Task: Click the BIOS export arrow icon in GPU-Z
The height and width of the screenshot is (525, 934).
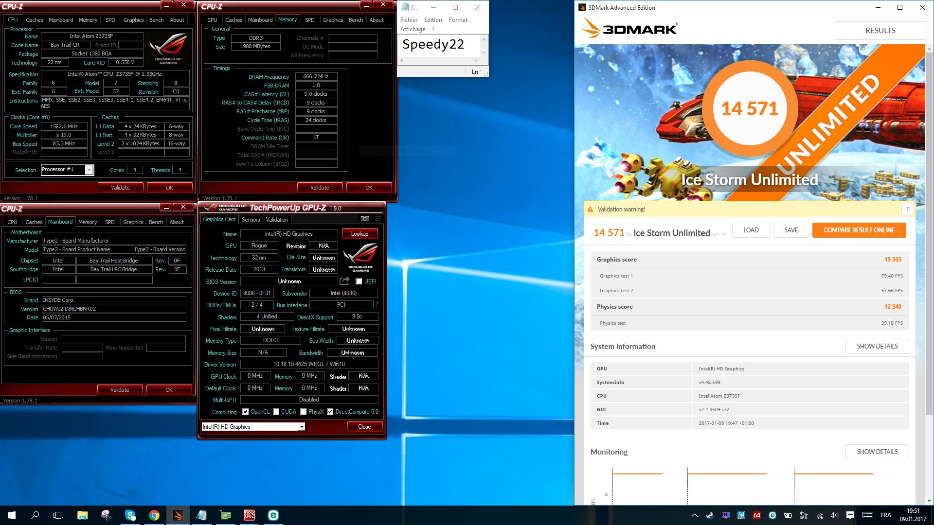Action: 345,281
